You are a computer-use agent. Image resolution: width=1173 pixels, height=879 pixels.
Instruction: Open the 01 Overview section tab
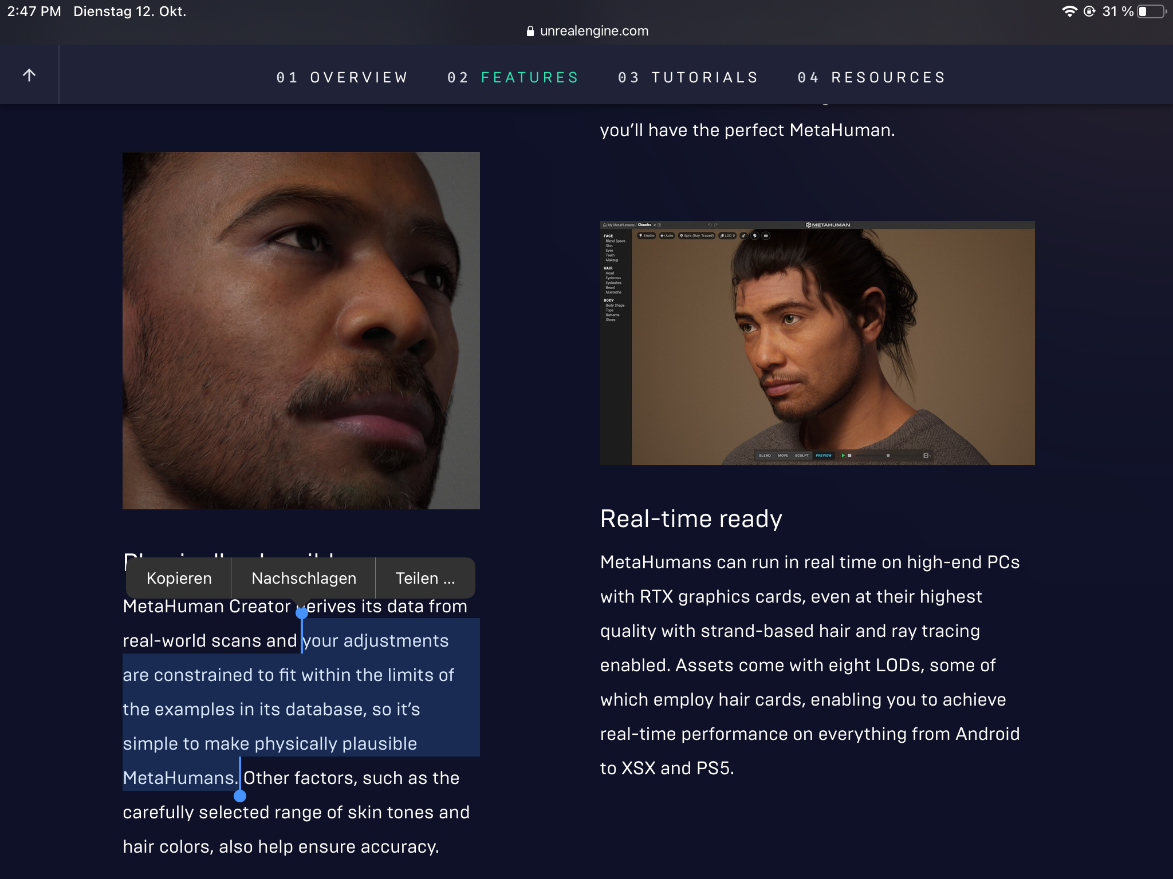(x=342, y=77)
